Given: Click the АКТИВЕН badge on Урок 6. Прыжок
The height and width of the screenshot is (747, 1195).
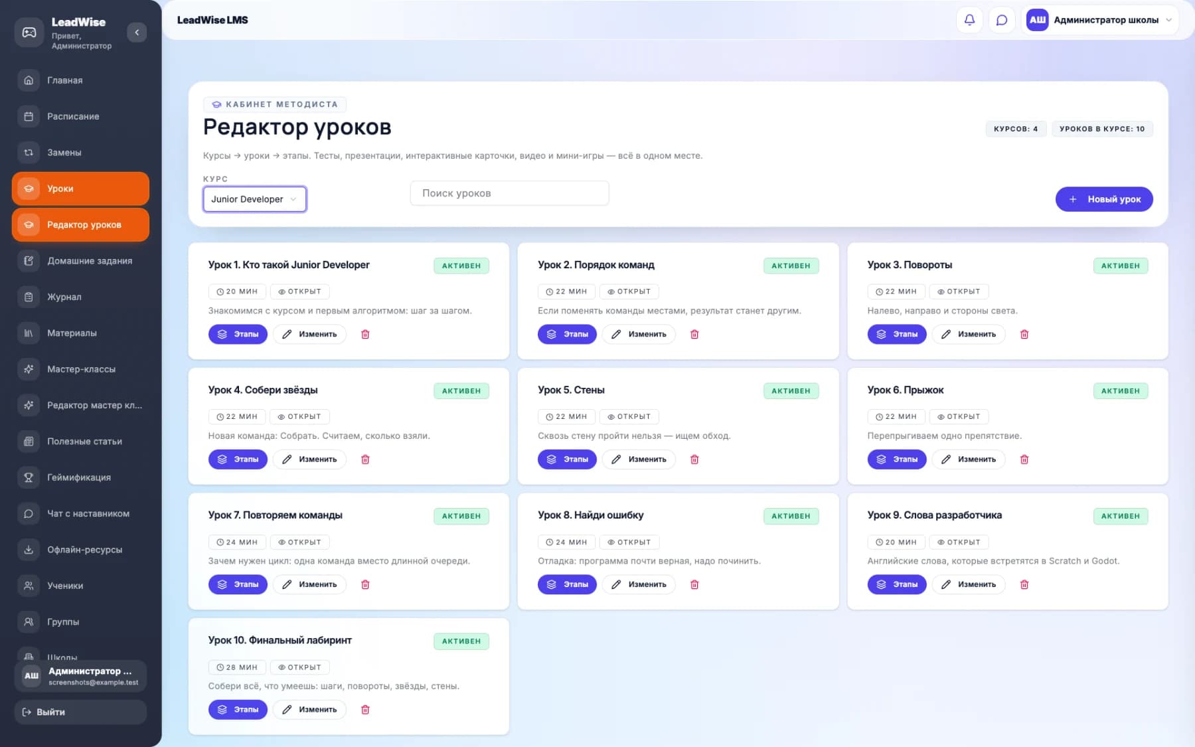Looking at the screenshot, I should tap(1121, 391).
